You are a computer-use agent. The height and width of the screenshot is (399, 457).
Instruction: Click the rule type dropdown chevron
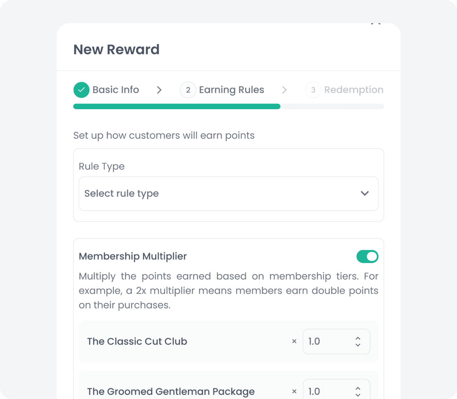click(365, 194)
